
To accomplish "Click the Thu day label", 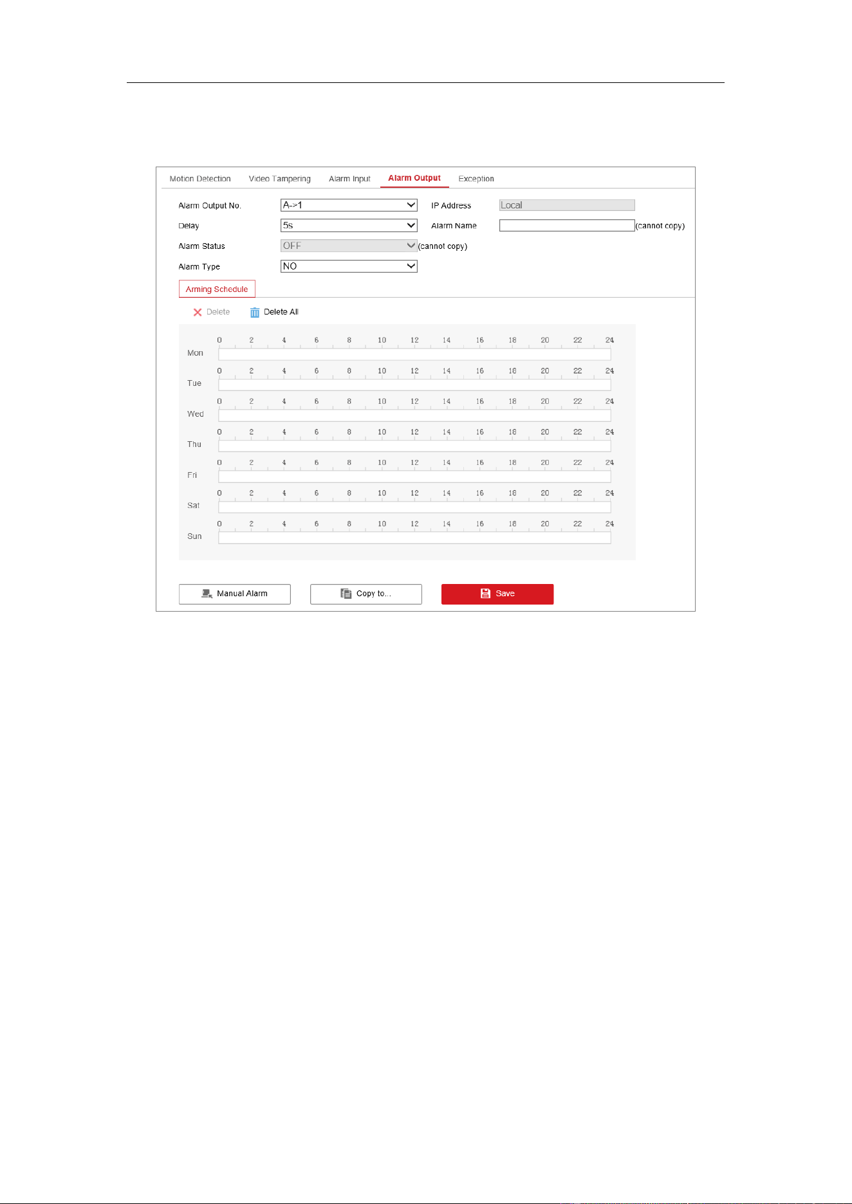I will [x=194, y=444].
